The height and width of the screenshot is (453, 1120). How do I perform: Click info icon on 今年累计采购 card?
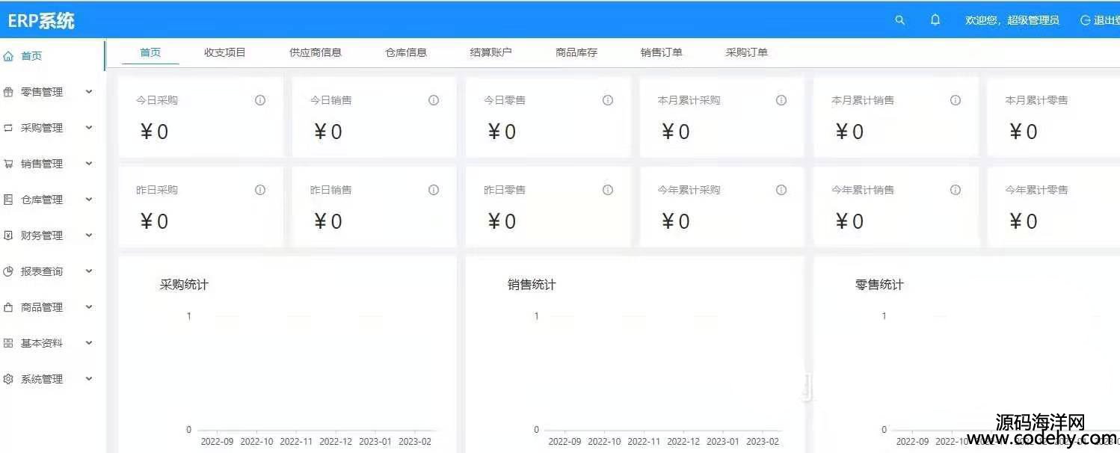coord(781,190)
